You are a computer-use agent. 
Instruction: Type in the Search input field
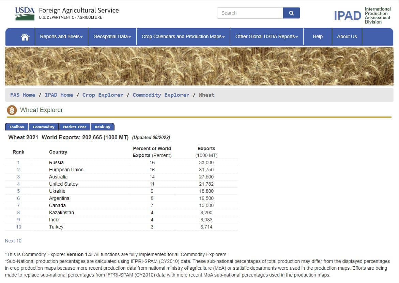click(250, 13)
